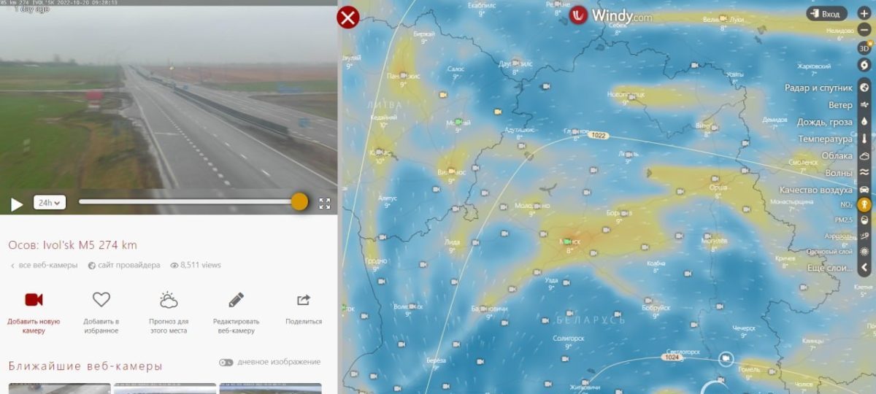Zoom in the map with plus button
This screenshot has width=876, height=394.
(864, 14)
